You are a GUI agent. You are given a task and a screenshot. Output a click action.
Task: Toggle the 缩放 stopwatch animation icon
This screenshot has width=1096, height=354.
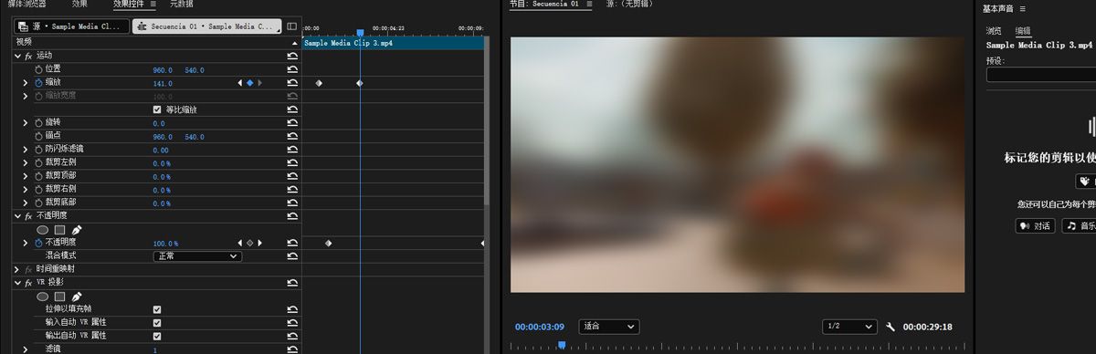click(38, 83)
